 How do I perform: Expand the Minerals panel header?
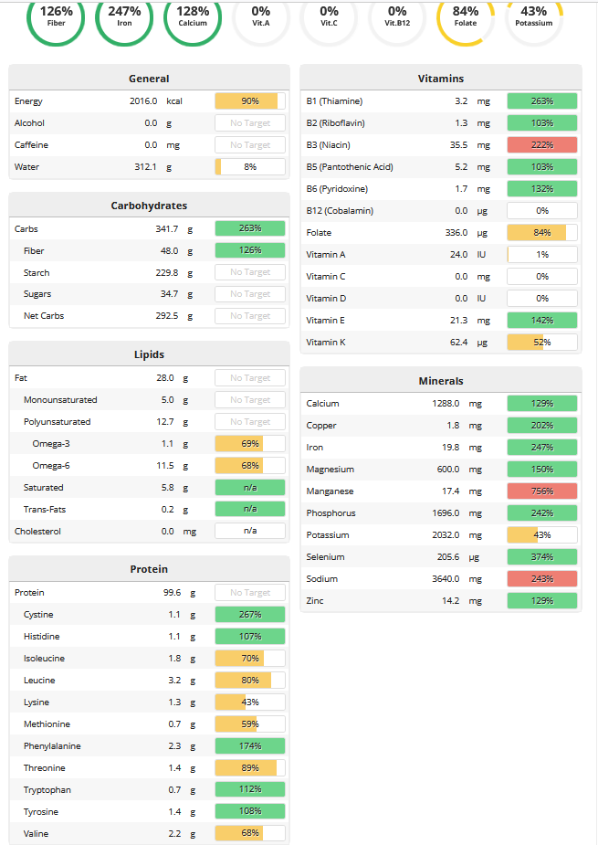tap(440, 381)
